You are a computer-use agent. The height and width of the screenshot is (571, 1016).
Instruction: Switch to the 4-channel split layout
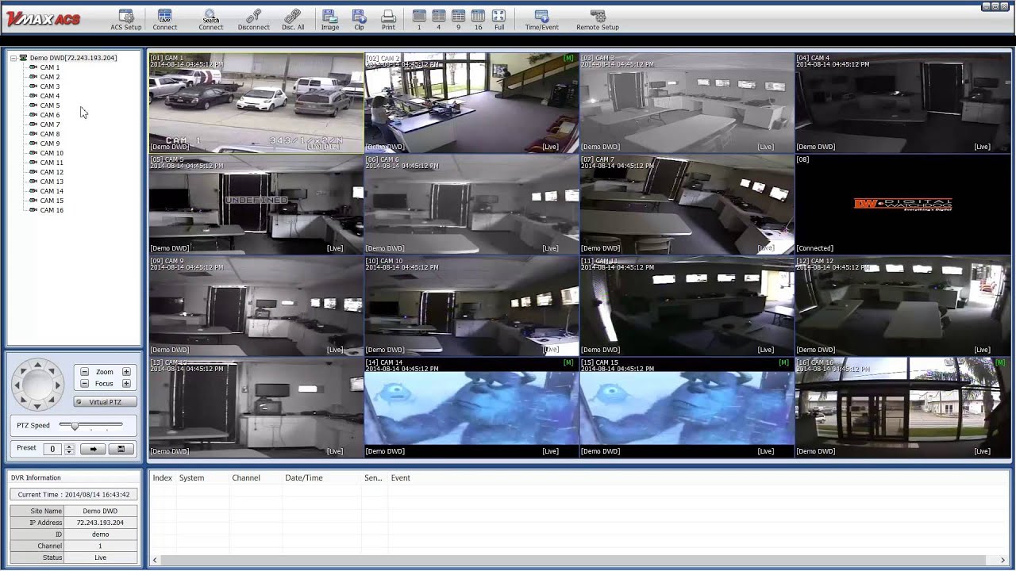(438, 20)
